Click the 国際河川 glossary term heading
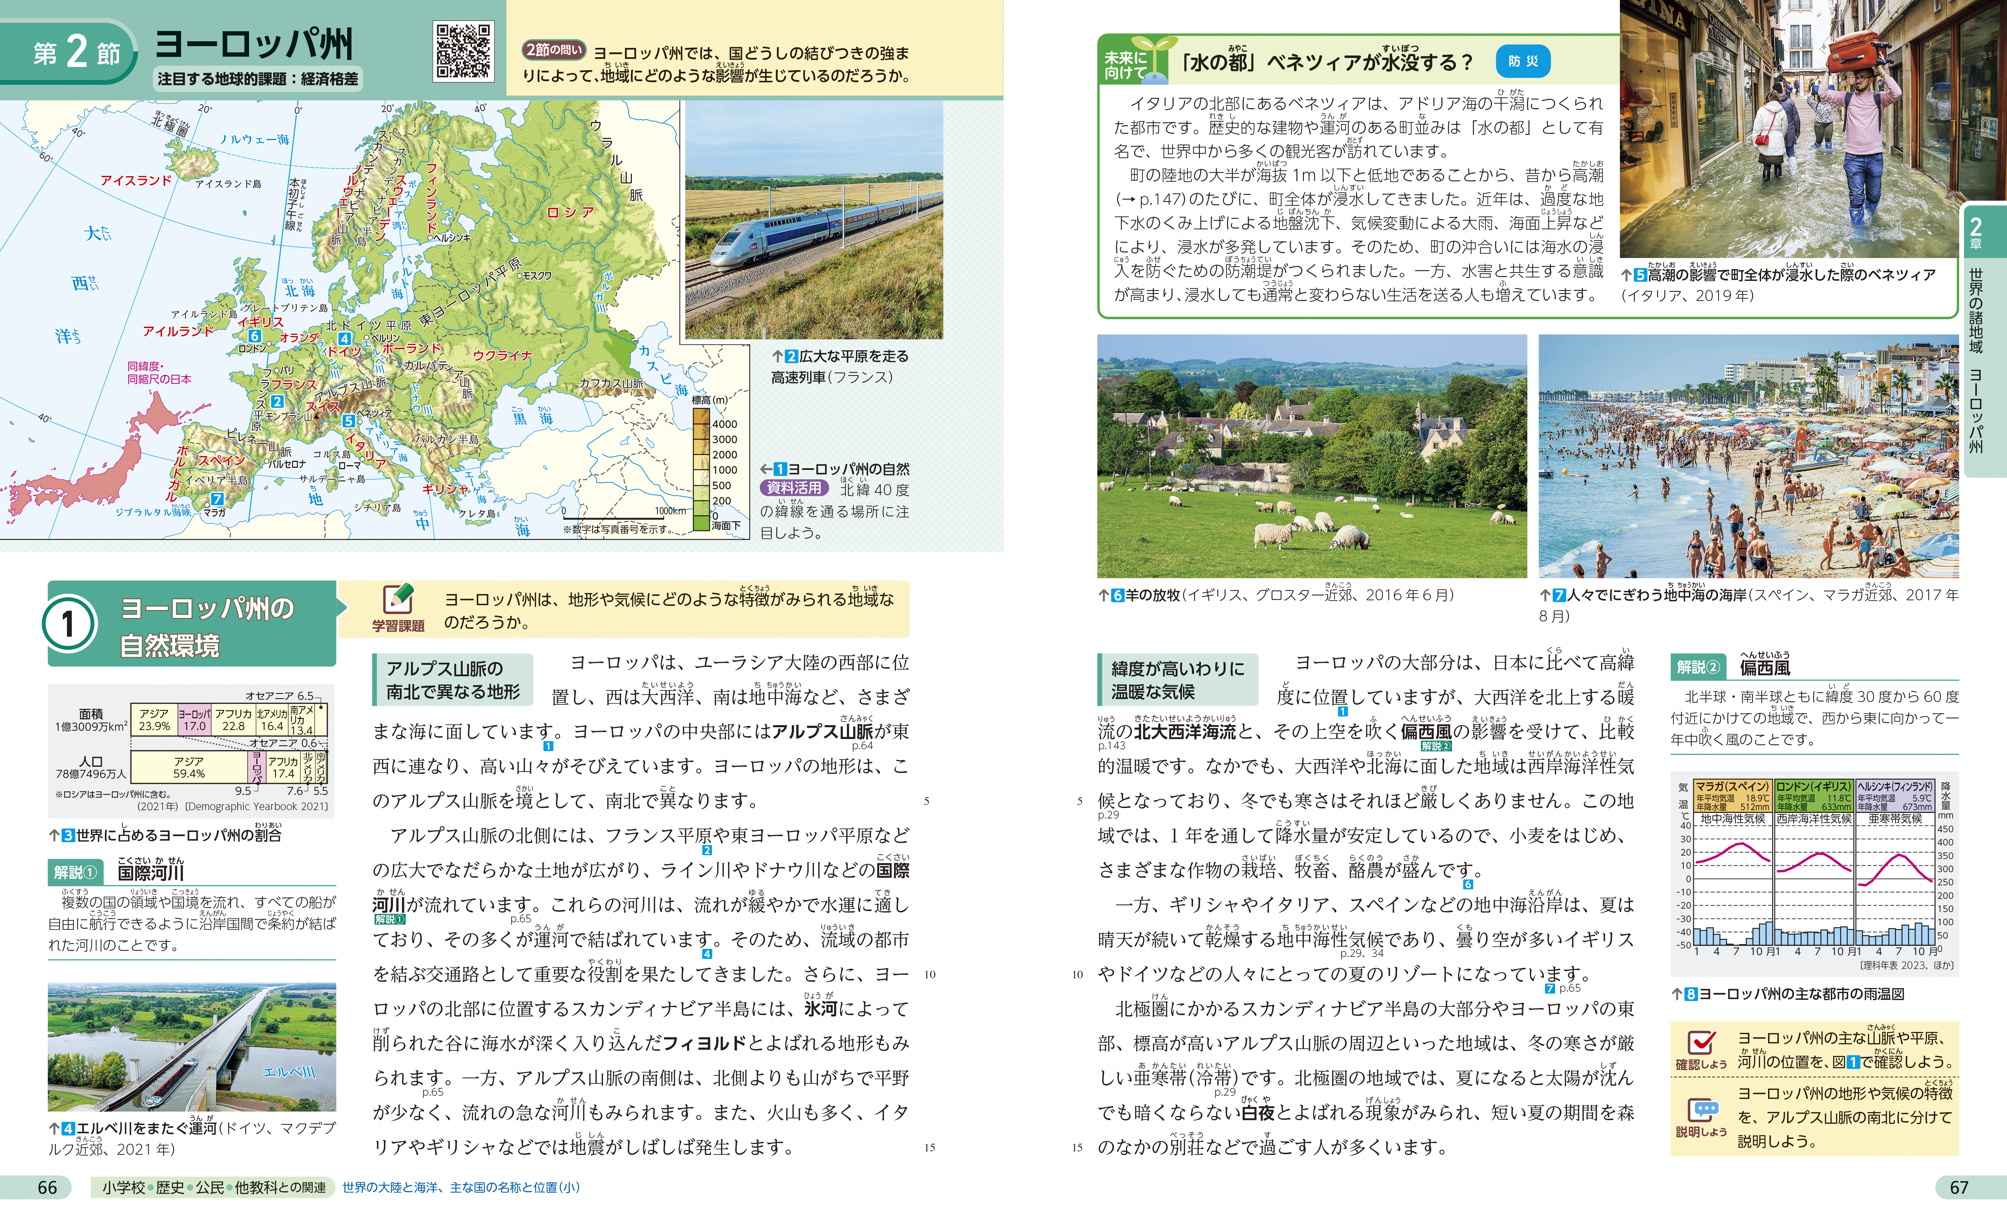Image resolution: width=2007 pixels, height=1228 pixels. (151, 872)
